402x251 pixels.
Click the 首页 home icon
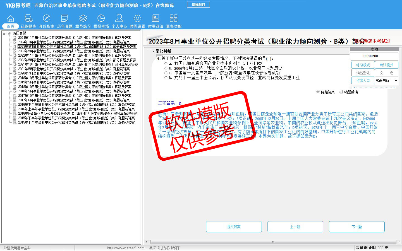10,19
